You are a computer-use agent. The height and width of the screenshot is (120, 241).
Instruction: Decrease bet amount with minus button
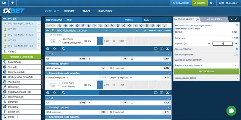click(x=209, y=43)
